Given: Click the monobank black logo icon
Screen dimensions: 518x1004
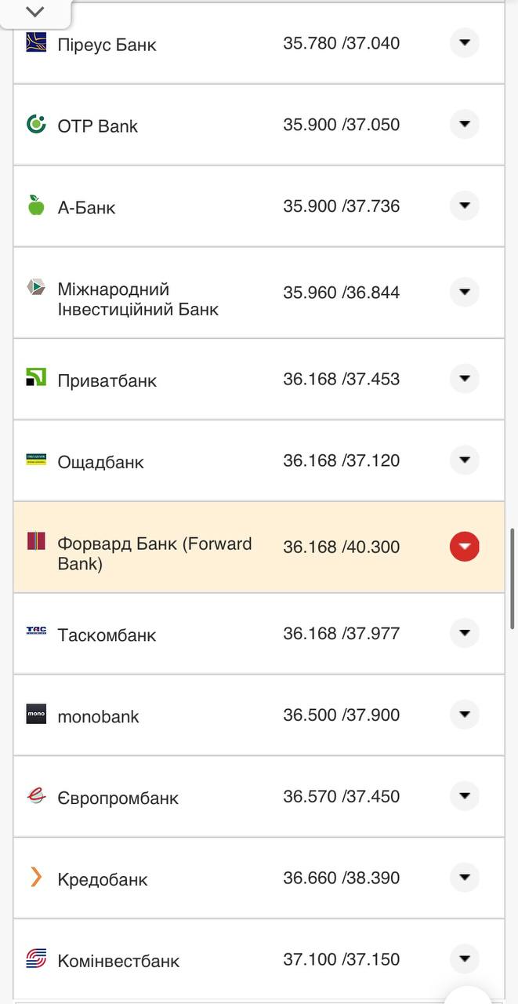Looking at the screenshot, I should [x=36, y=714].
